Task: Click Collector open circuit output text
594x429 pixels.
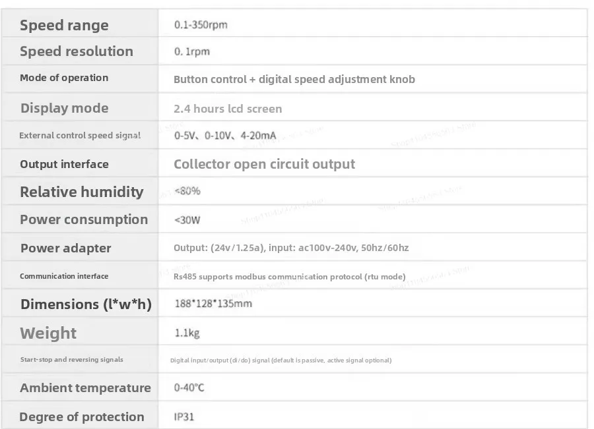Action: (x=265, y=164)
